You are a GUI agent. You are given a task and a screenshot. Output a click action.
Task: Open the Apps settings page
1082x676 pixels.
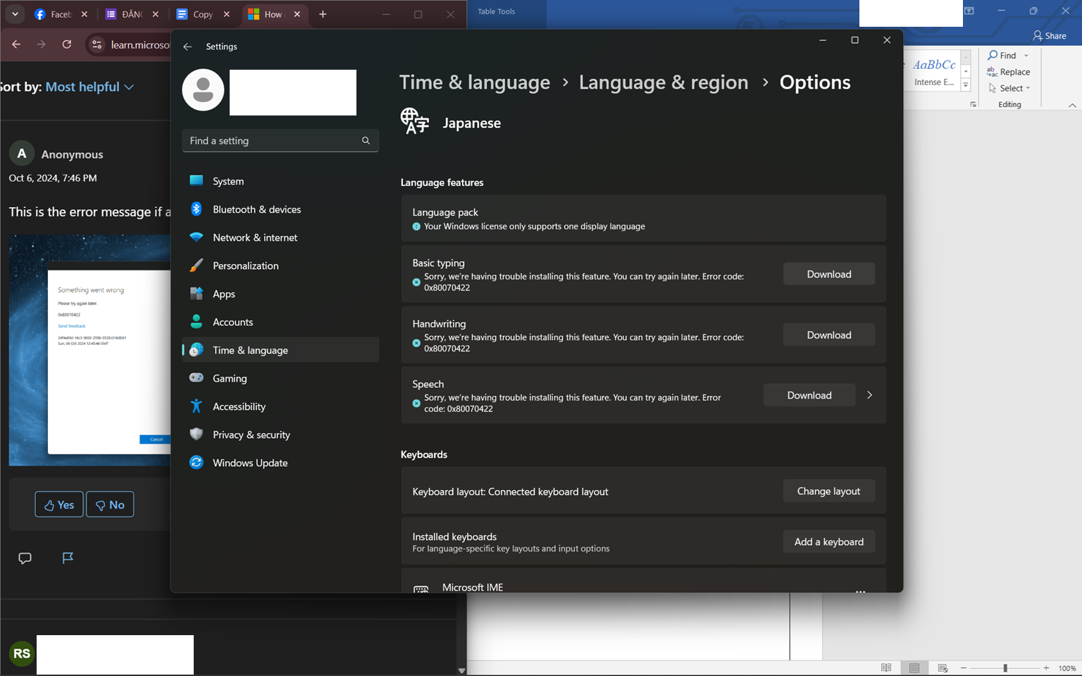tap(280, 294)
